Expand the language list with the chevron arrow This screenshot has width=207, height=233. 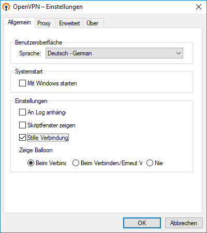[x=179, y=53]
